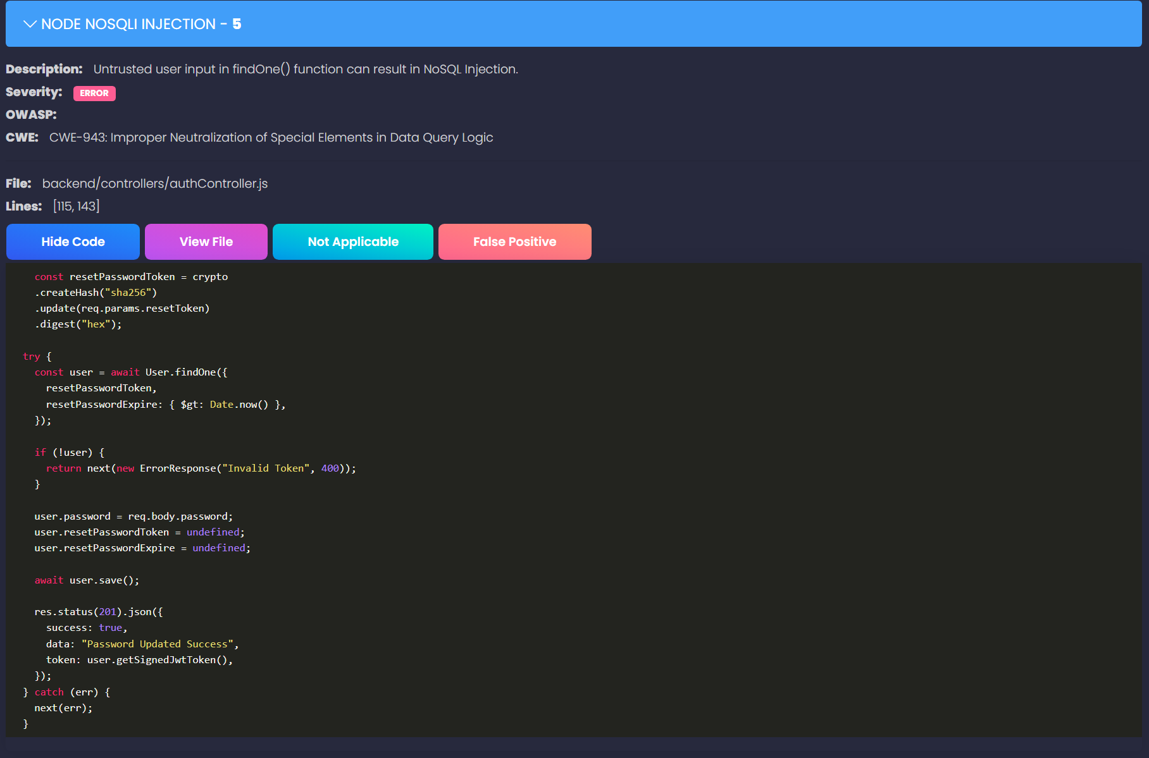1149x758 pixels.
Task: Select the $gt: Date.now() expression
Action: click(225, 404)
